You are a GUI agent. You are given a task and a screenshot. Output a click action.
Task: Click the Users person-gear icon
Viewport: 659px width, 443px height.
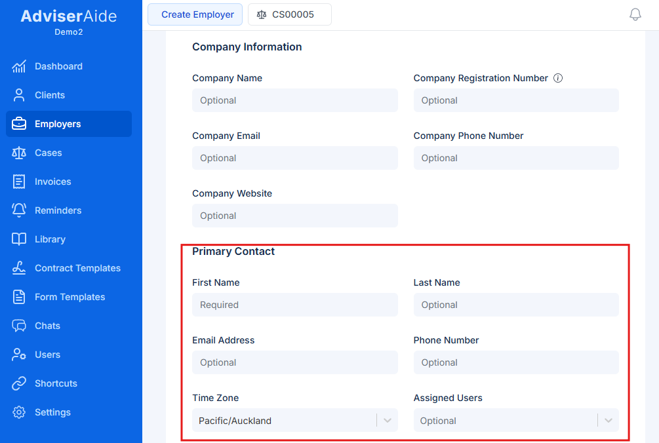(x=19, y=355)
